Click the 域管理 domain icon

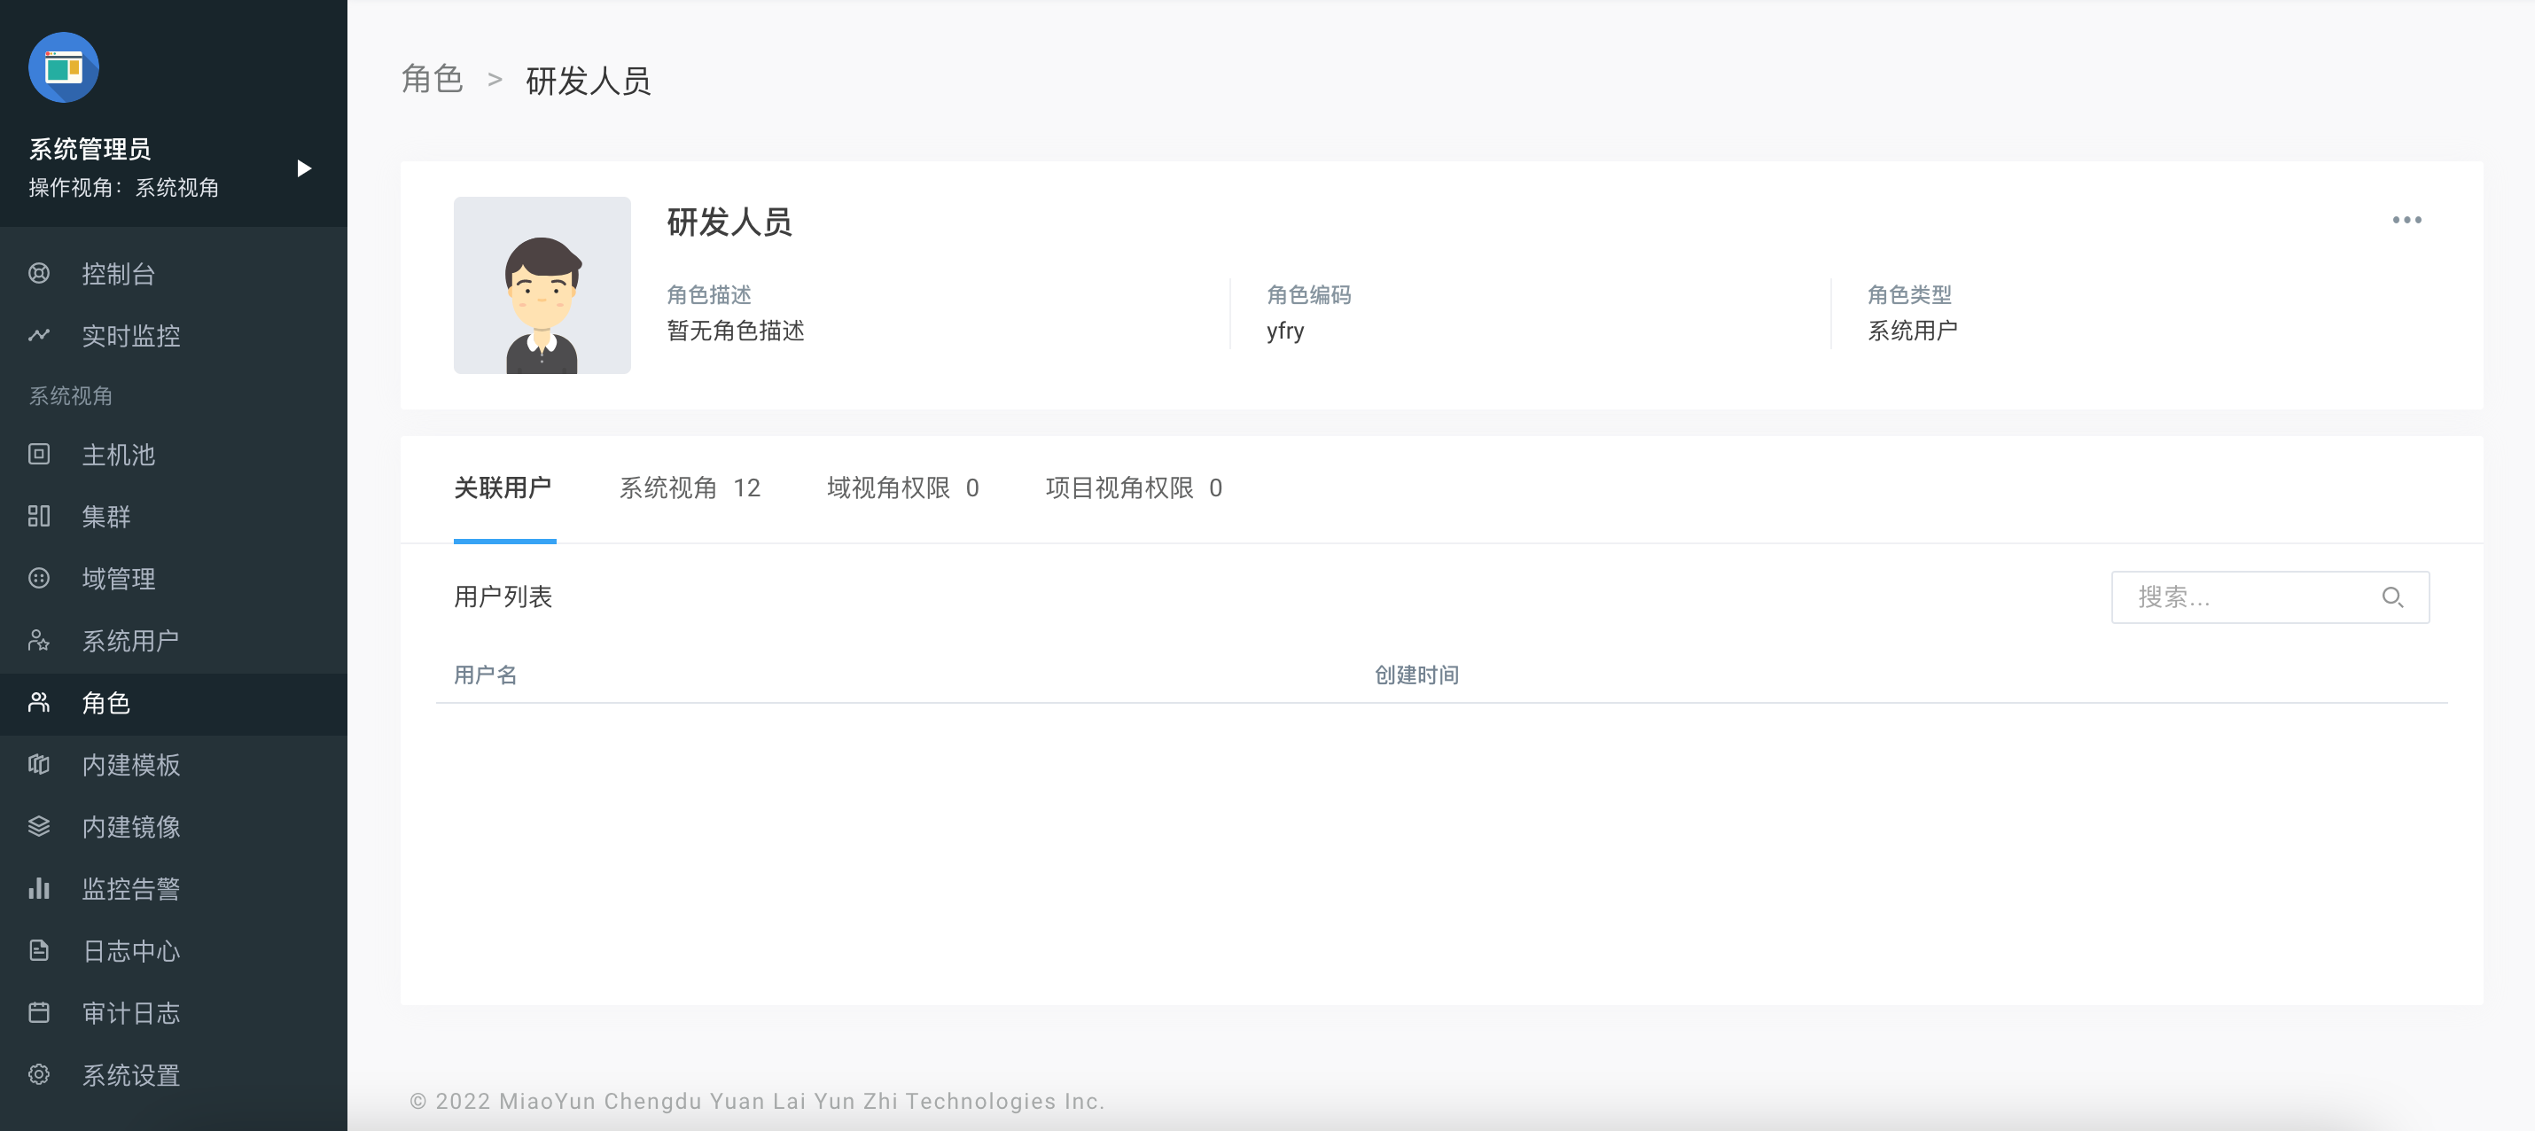point(39,578)
